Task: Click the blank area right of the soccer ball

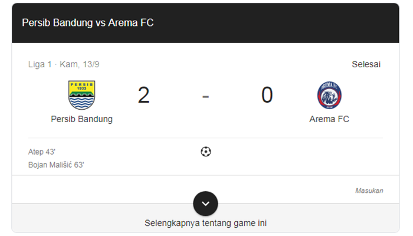Action: pyautogui.click(x=295, y=155)
